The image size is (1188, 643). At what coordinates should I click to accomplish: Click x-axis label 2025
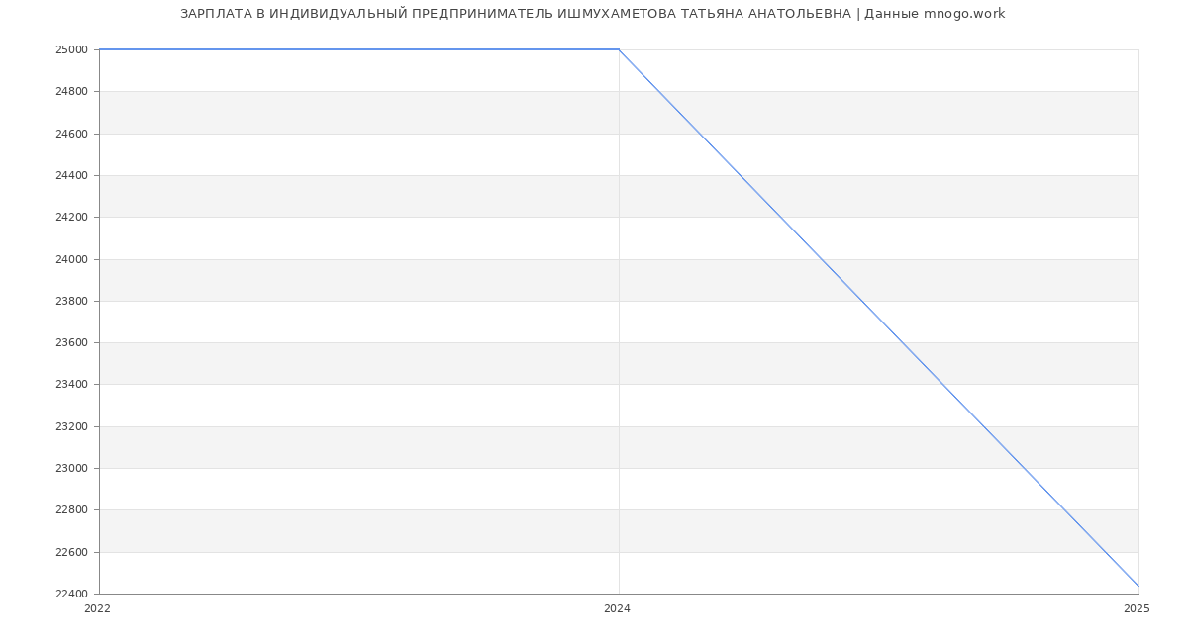point(1137,609)
